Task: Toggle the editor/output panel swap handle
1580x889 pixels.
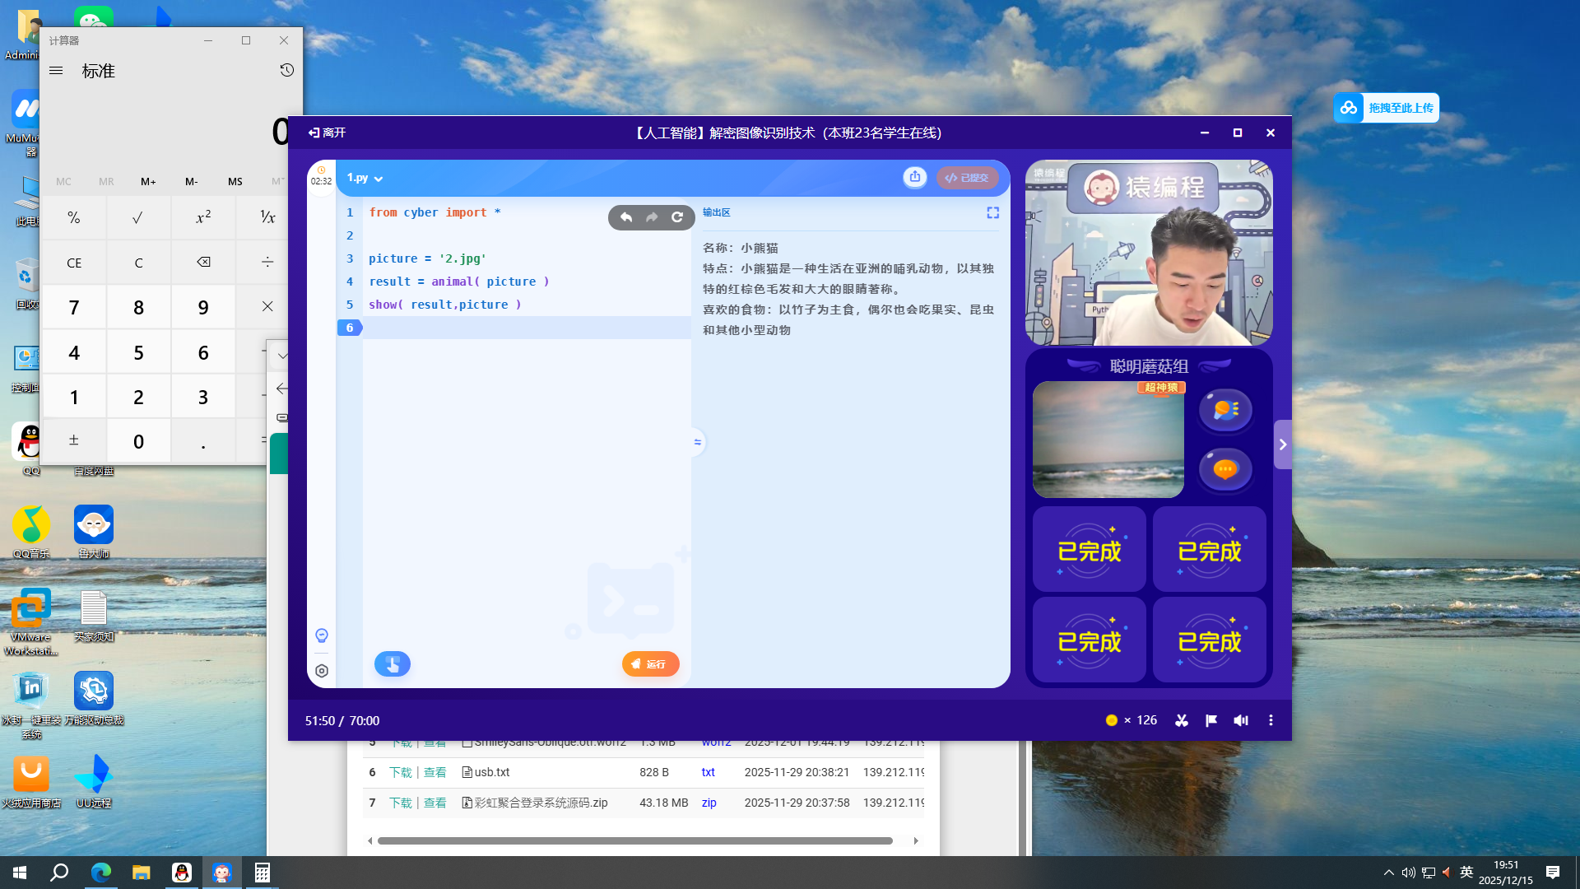Action: 697,442
